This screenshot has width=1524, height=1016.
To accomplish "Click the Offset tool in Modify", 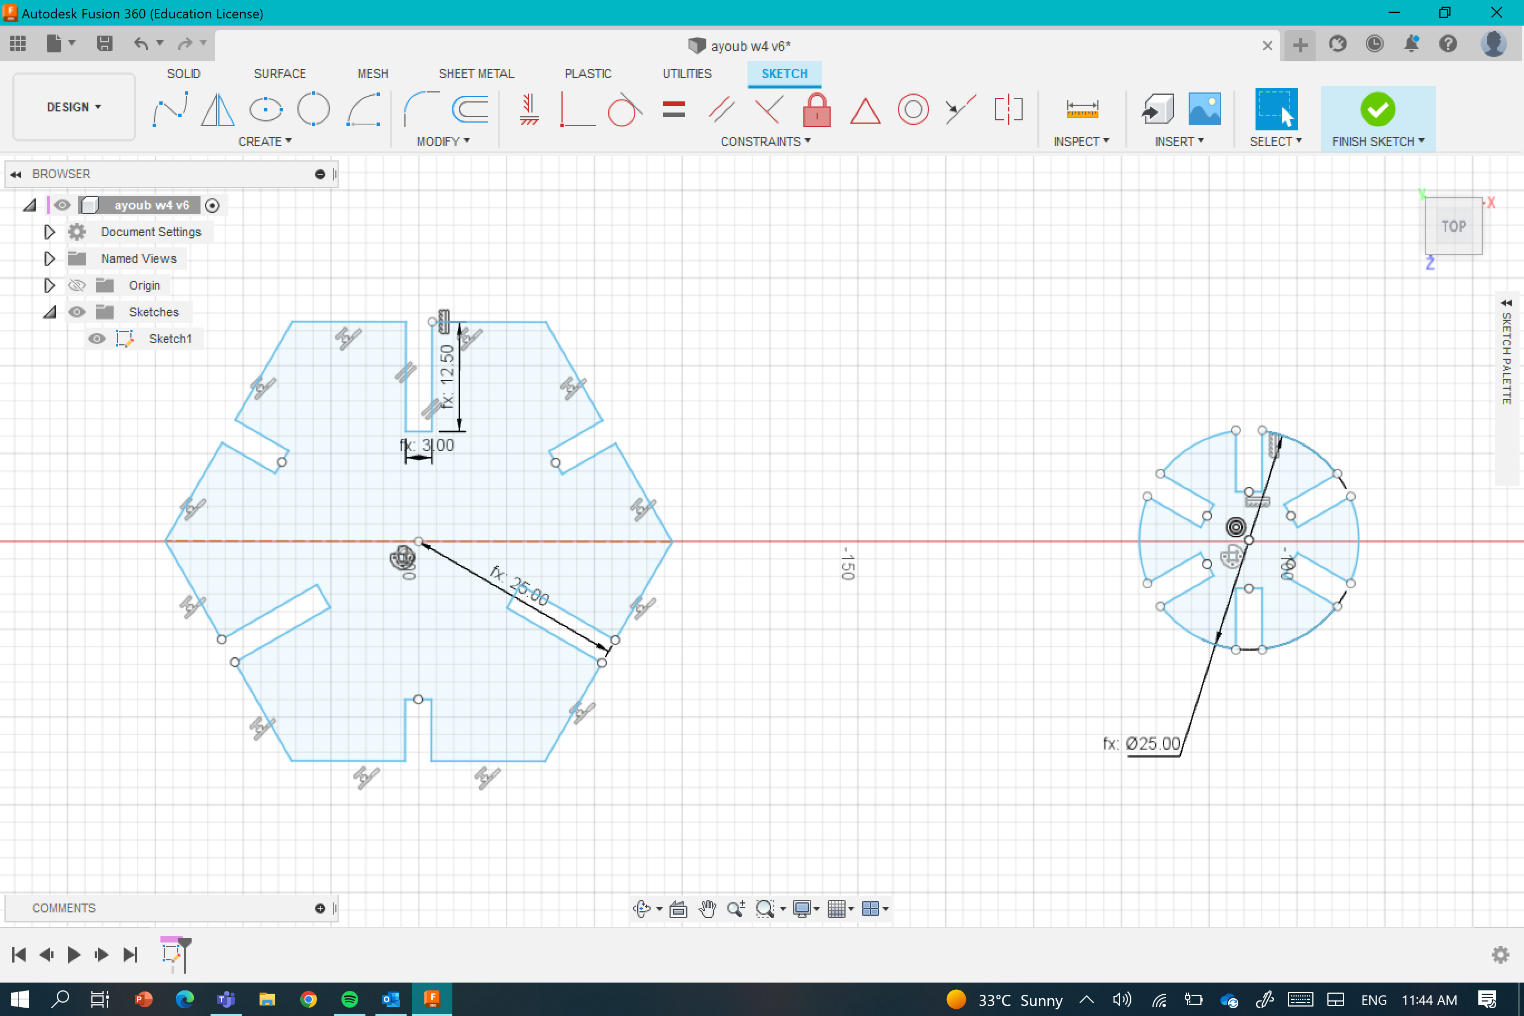I will 471,110.
